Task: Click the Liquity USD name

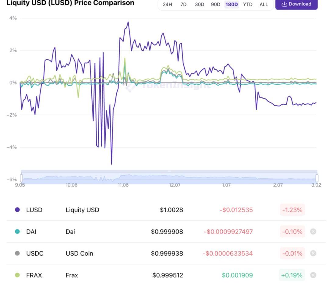Action: [x=82, y=210]
